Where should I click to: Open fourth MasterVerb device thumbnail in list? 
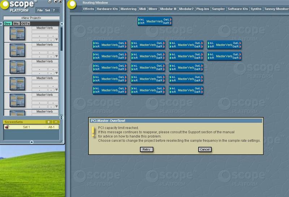[17, 84]
